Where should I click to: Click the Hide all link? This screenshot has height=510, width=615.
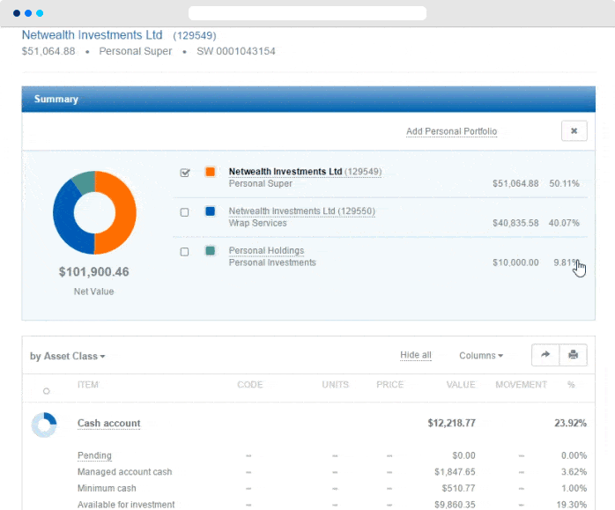tap(415, 356)
